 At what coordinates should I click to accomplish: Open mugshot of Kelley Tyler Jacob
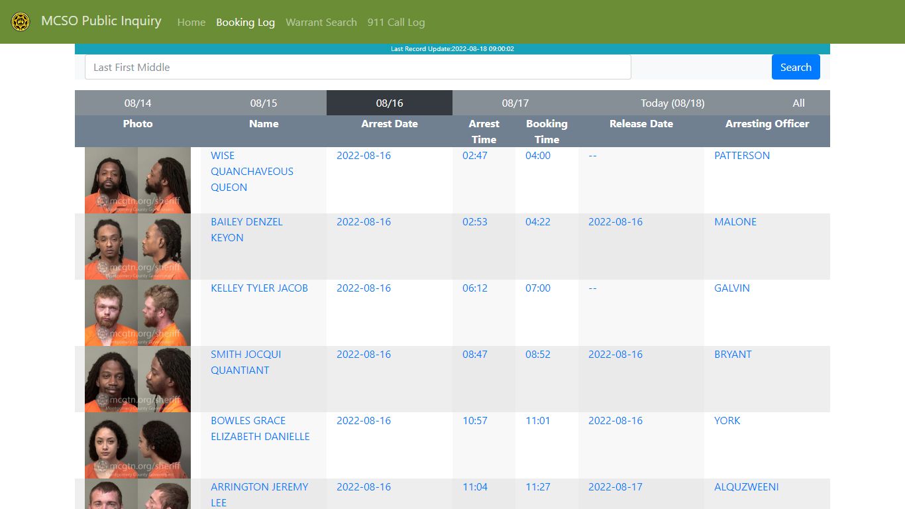138,313
